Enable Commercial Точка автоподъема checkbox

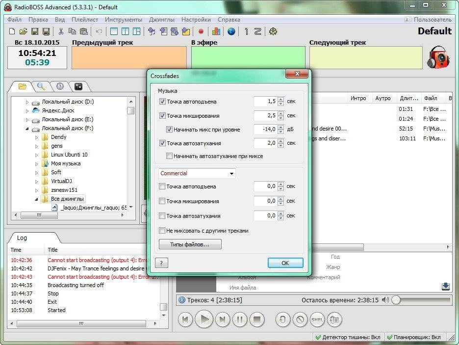(x=162, y=186)
